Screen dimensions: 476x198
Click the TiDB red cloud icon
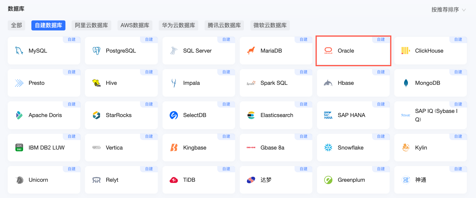pyautogui.click(x=174, y=180)
